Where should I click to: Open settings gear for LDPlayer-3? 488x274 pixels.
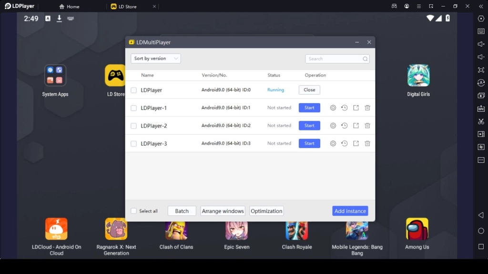(x=333, y=144)
